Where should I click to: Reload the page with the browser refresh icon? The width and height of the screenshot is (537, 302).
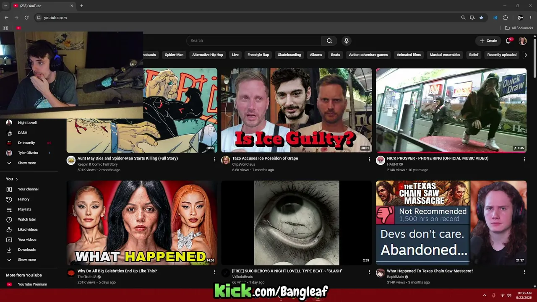click(x=26, y=18)
